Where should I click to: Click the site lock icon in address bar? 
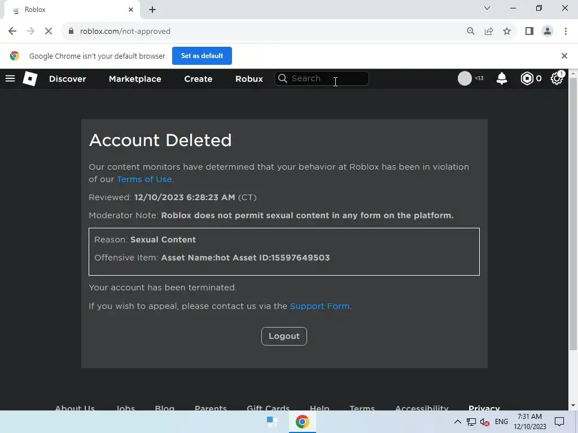point(71,32)
